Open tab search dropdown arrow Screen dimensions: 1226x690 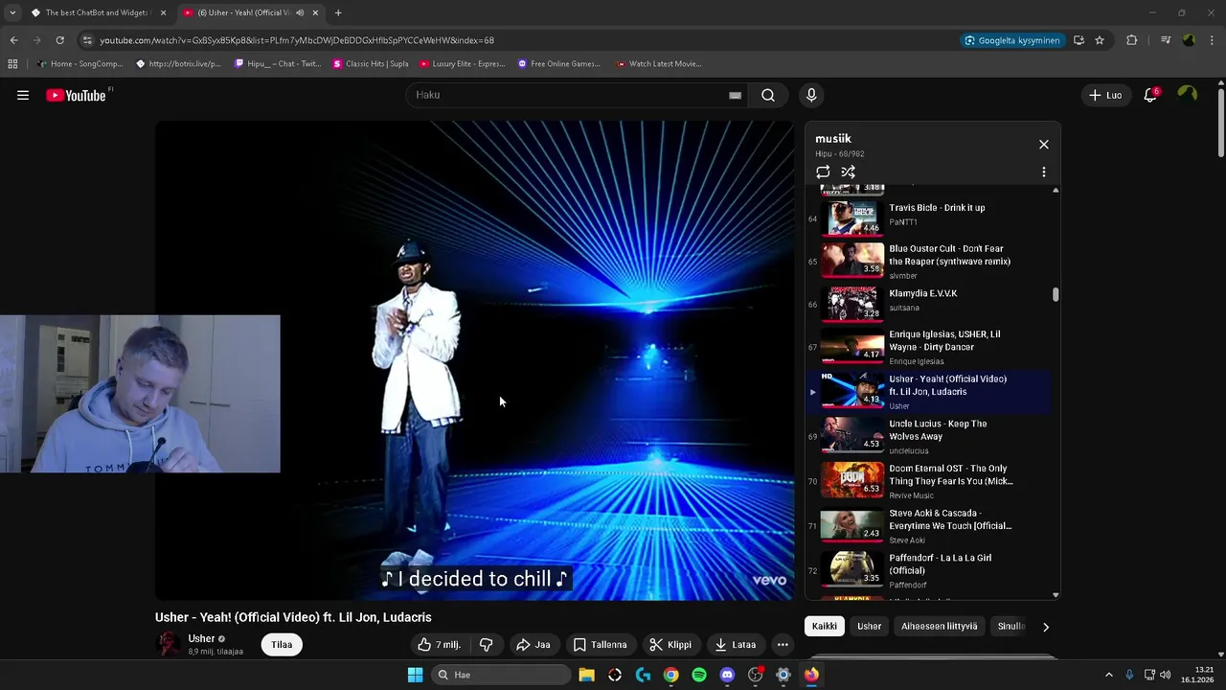click(x=11, y=12)
